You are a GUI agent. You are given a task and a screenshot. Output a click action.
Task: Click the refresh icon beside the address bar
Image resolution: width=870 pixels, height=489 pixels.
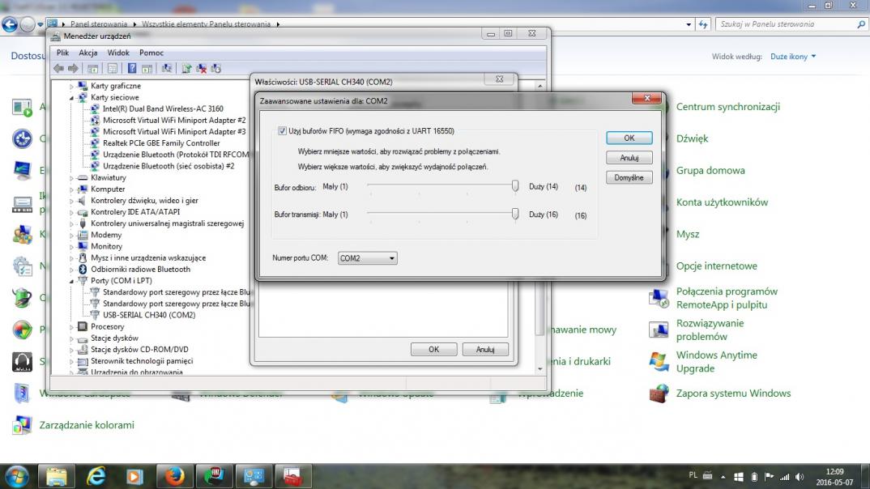point(704,24)
